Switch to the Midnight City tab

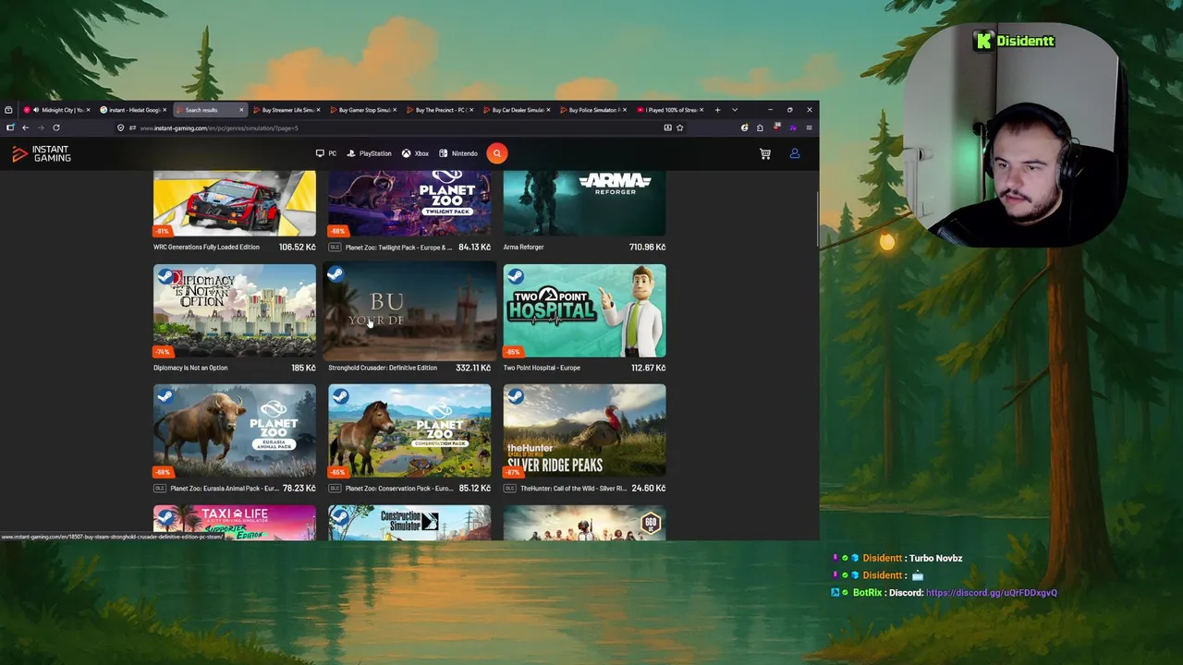pos(58,110)
